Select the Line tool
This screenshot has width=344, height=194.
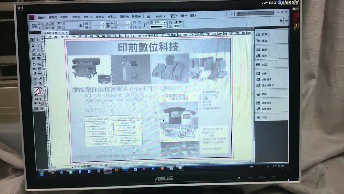click(x=38, y=50)
